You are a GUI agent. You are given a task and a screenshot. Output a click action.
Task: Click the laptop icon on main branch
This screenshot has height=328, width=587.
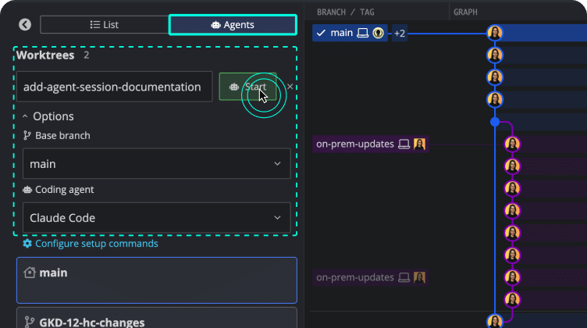[363, 33]
